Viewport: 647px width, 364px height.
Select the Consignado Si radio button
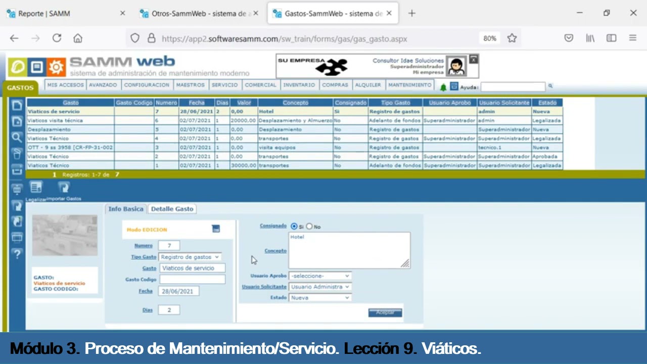coord(294,226)
